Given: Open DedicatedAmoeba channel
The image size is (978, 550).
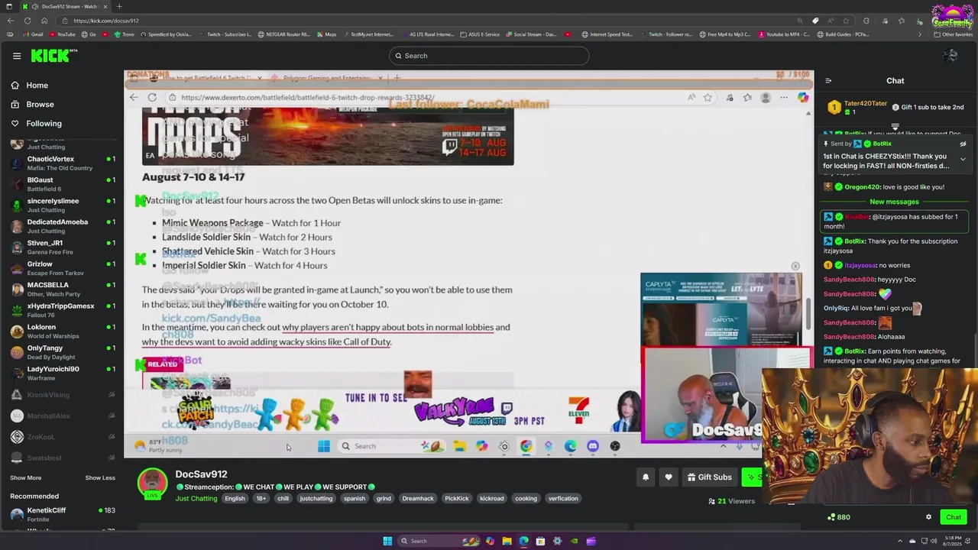Looking at the screenshot, I should tap(63, 226).
